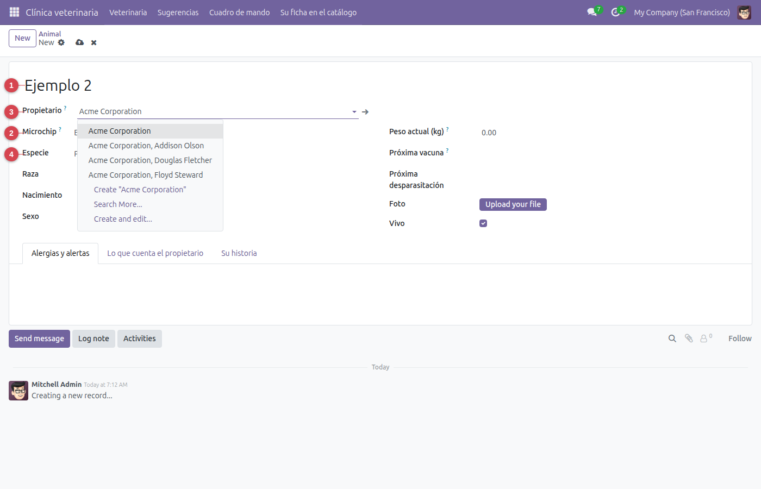
Task: Click Follow link
Action: pos(740,338)
